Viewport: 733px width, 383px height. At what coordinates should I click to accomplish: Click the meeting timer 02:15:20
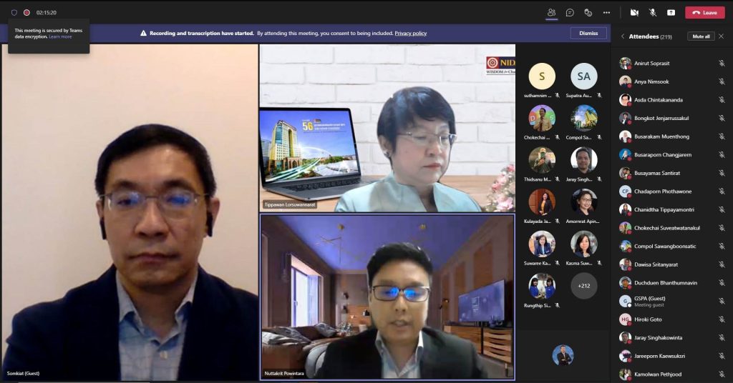(x=47, y=13)
